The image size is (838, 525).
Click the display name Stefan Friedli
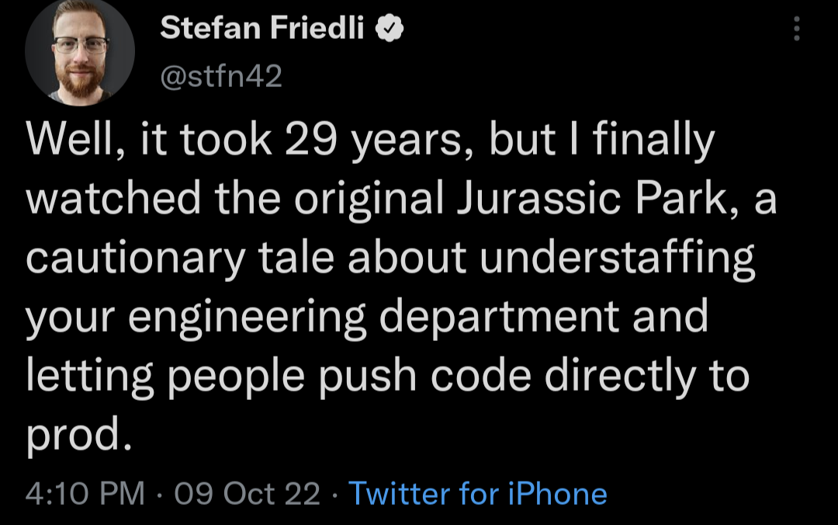(x=262, y=30)
